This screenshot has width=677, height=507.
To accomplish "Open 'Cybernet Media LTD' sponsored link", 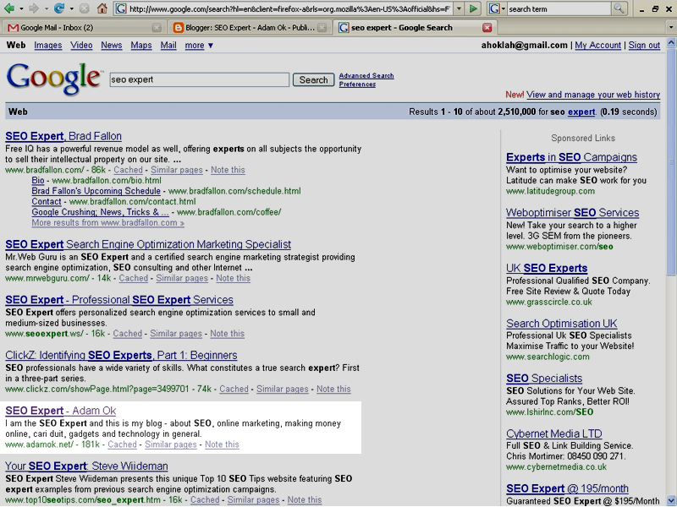I will coord(554,433).
